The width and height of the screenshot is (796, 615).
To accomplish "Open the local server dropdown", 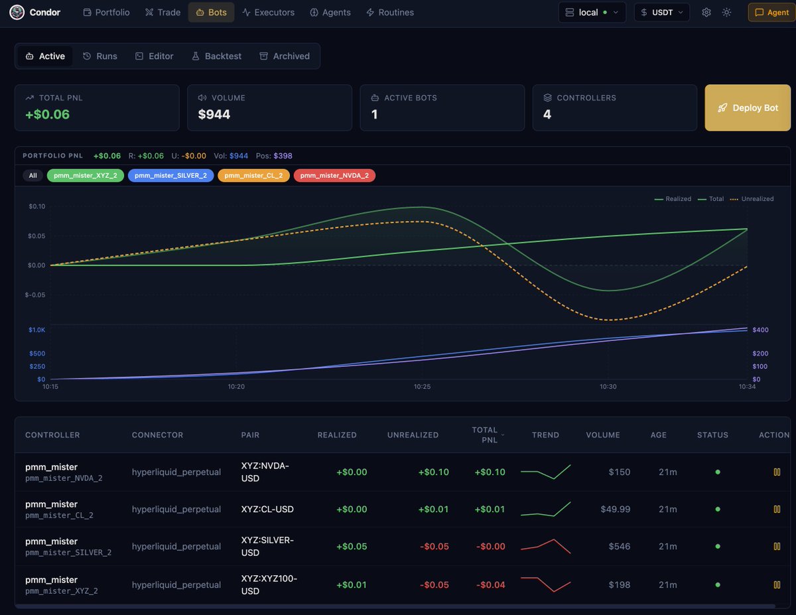I will pyautogui.click(x=592, y=12).
